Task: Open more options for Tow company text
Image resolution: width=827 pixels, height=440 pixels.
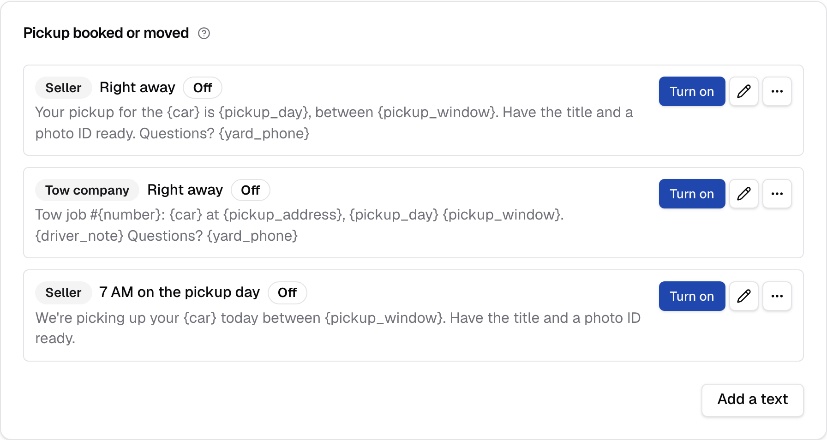Action: pos(777,194)
